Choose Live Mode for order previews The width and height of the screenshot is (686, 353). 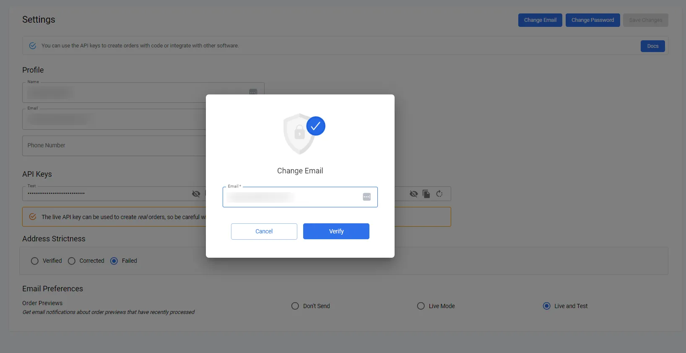click(x=421, y=306)
